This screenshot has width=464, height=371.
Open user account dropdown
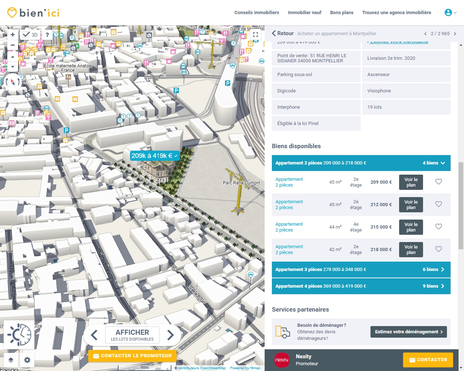450,12
